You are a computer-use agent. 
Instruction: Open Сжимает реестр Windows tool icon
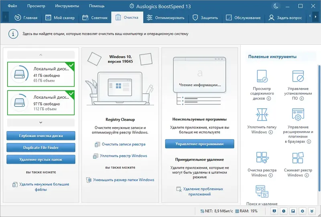298,157
